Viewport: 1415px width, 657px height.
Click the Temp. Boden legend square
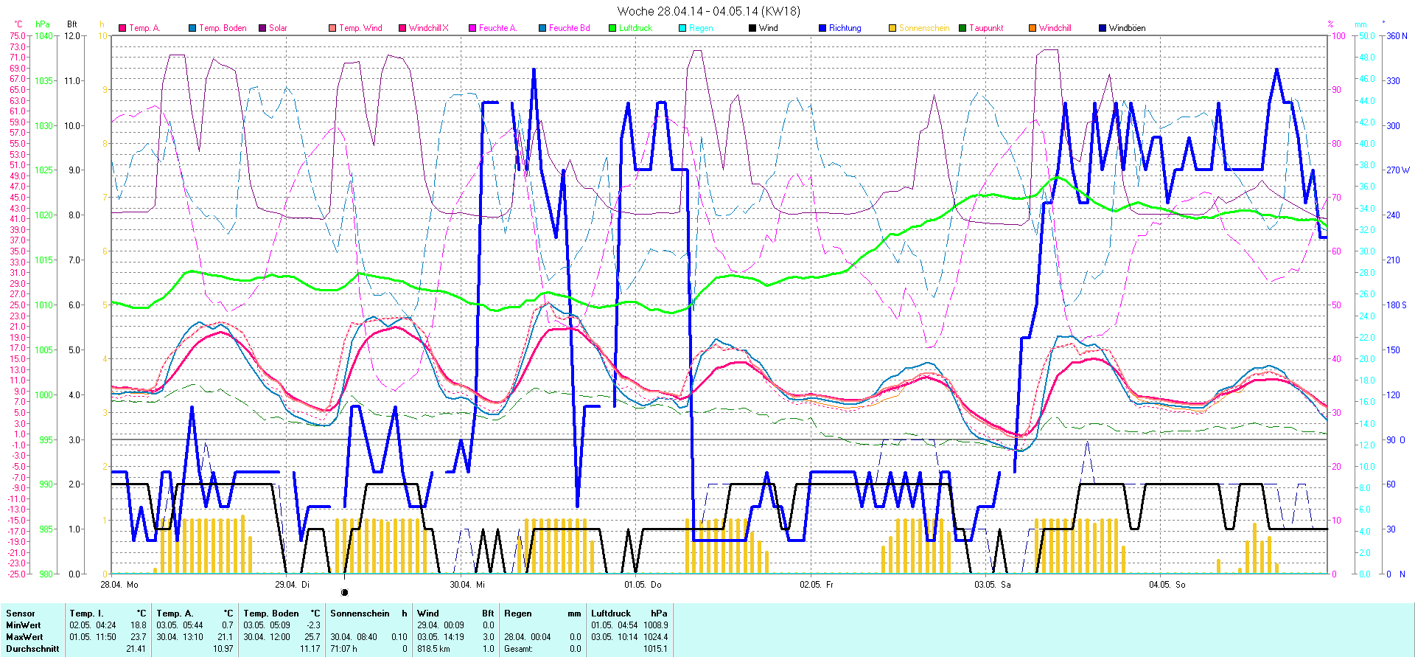(x=192, y=28)
